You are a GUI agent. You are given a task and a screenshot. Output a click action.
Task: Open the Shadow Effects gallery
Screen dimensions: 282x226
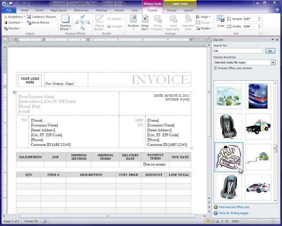point(66,23)
